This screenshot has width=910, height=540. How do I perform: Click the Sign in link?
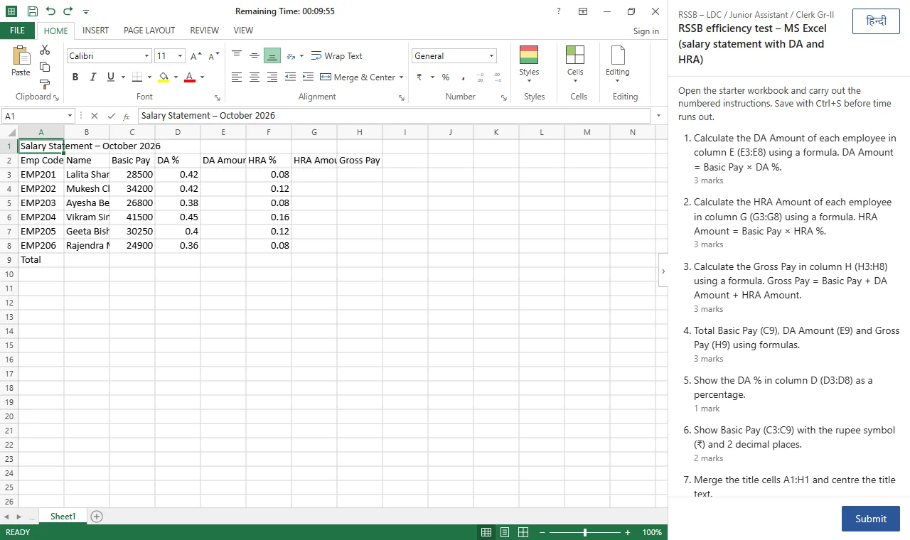(x=646, y=31)
